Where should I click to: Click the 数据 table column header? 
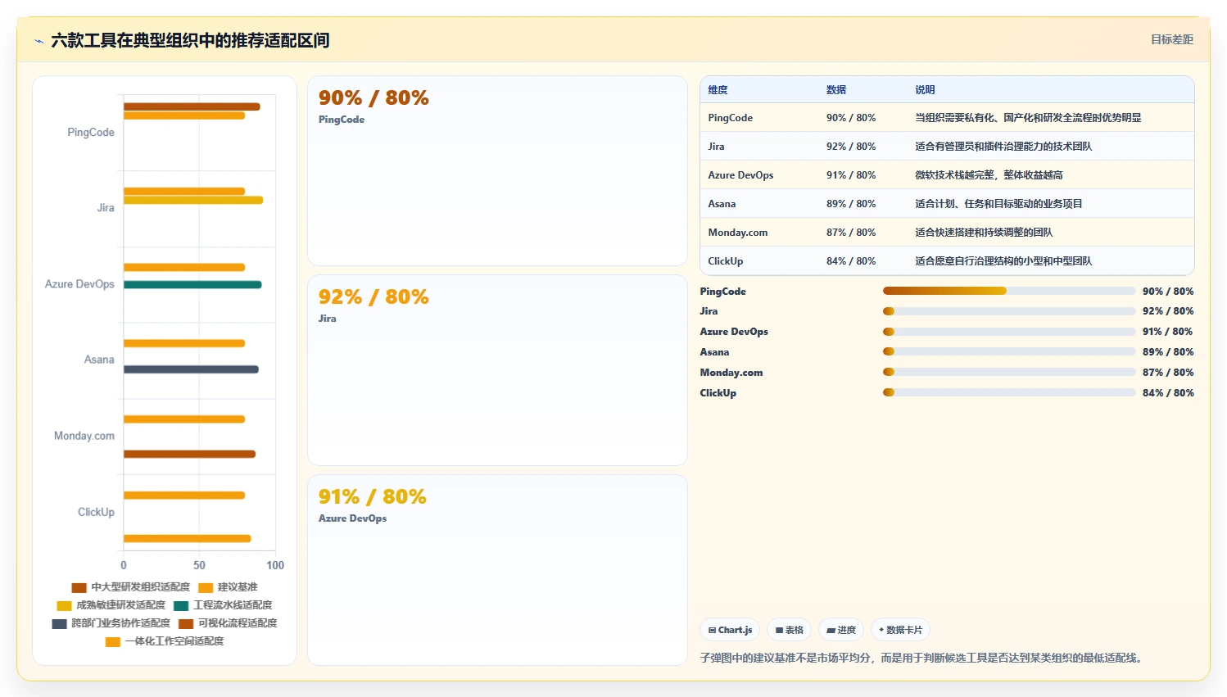point(836,90)
